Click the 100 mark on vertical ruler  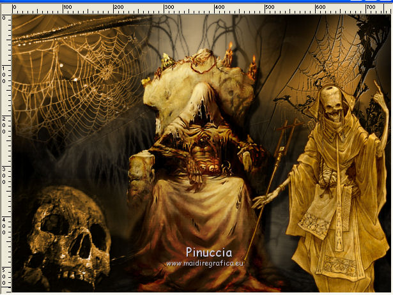point(4,75)
